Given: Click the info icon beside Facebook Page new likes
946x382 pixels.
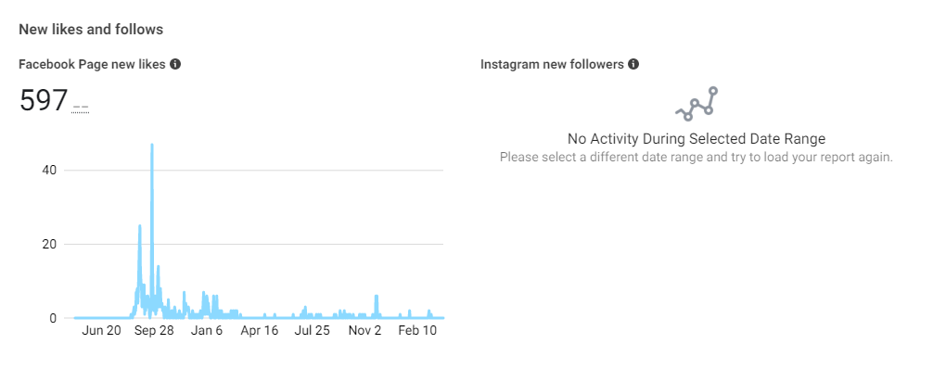Looking at the screenshot, I should [x=175, y=65].
